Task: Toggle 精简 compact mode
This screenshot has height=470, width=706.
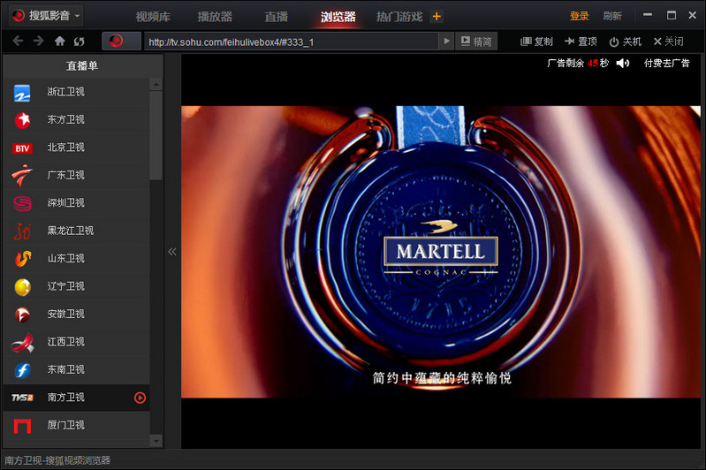Action: pos(476,42)
